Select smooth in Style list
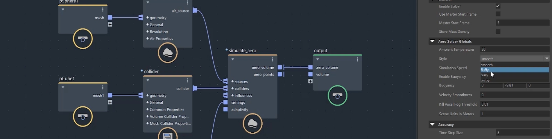This screenshot has width=552, height=139. (x=515, y=65)
